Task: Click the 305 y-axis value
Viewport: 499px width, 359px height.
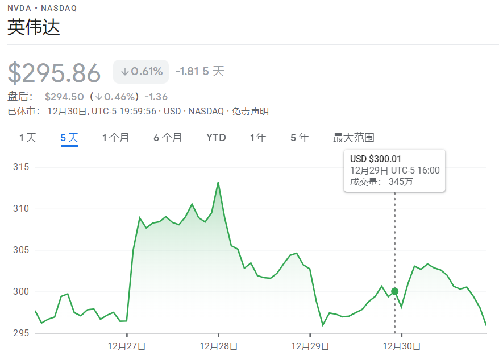Action: [21, 250]
